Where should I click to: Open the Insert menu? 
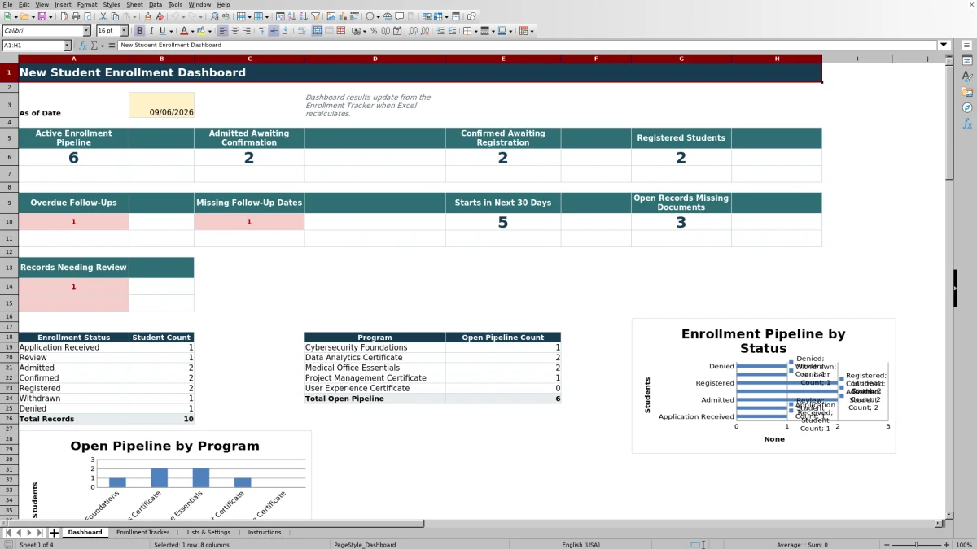[63, 4]
